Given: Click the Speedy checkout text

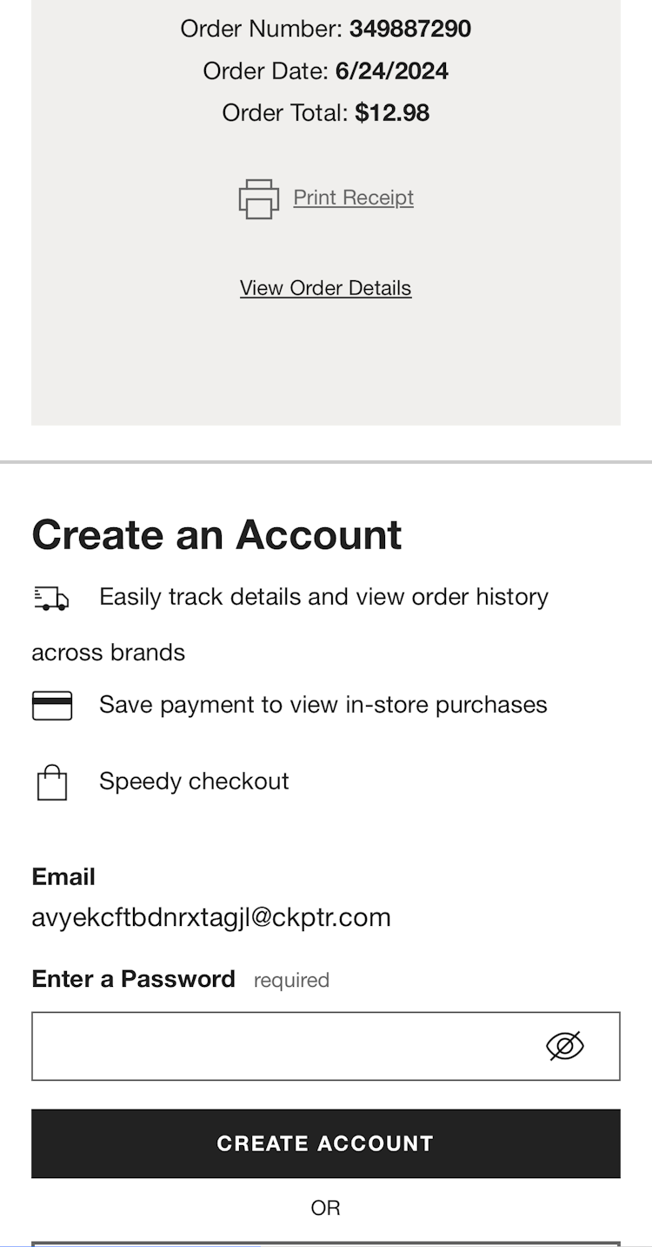Looking at the screenshot, I should coord(194,781).
